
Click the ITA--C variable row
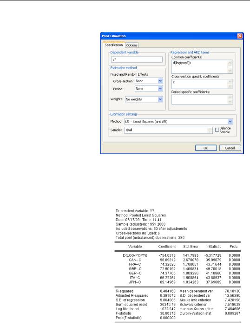[178, 278]
